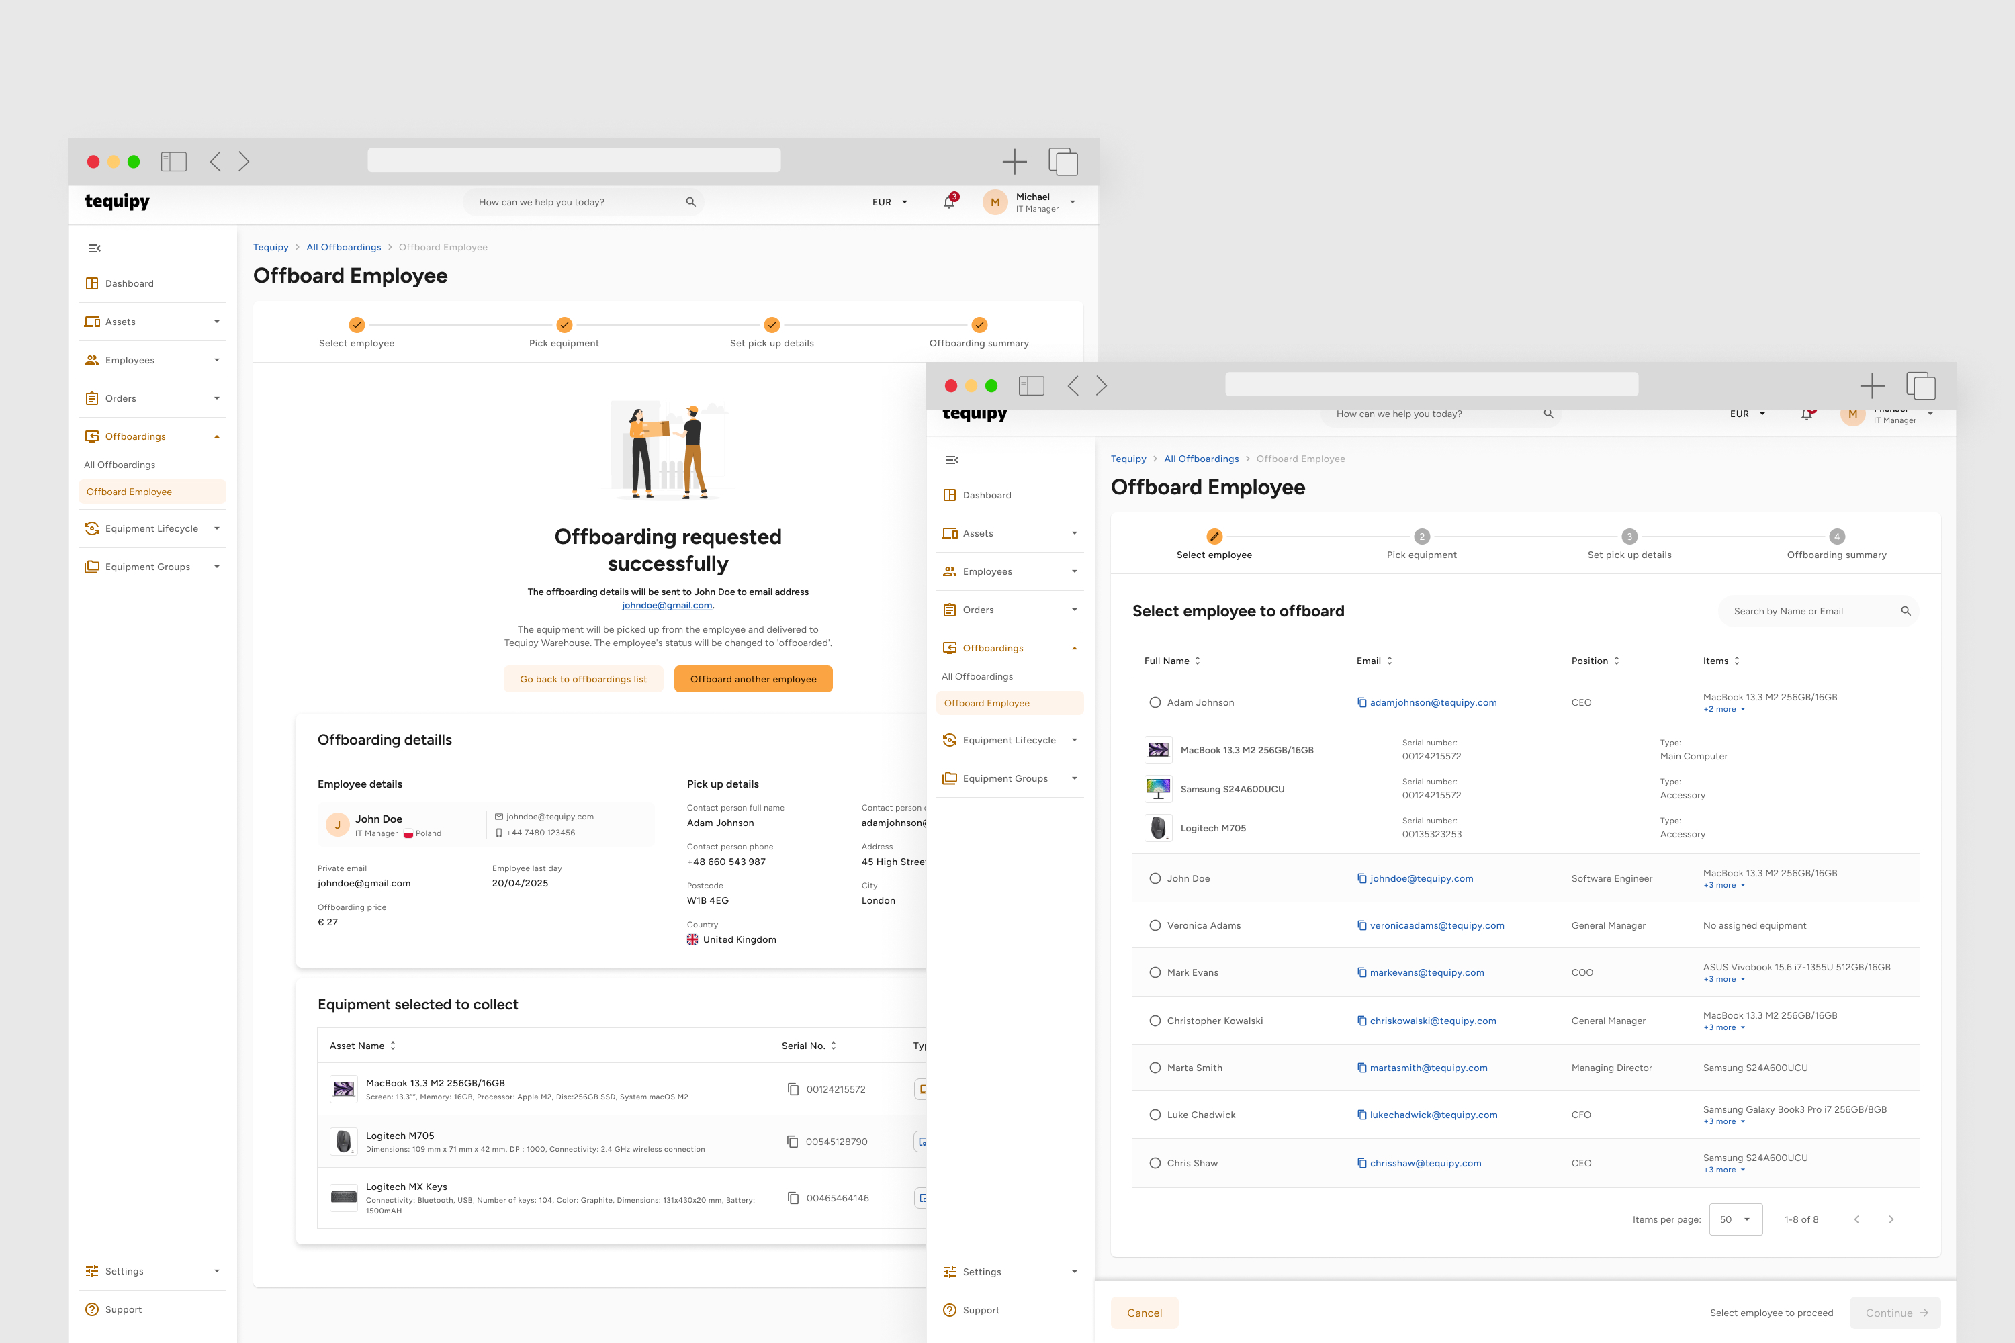Image resolution: width=2015 pixels, height=1343 pixels.
Task: Click Support help icon in front sidebar
Action: (949, 1311)
